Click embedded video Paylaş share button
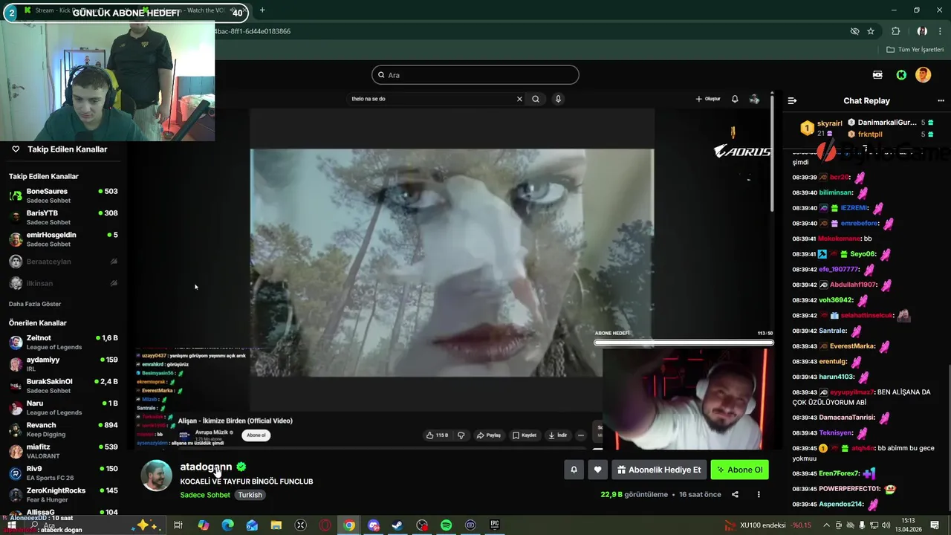951x535 pixels. (489, 435)
